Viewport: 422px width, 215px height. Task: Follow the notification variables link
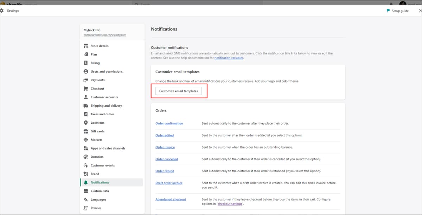click(x=229, y=58)
